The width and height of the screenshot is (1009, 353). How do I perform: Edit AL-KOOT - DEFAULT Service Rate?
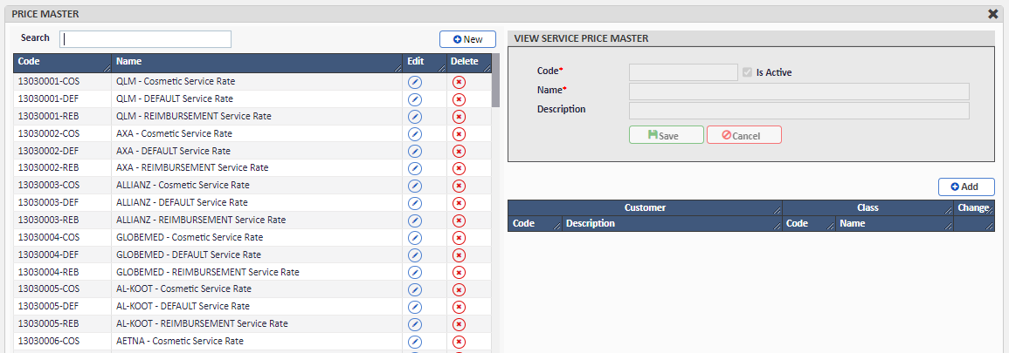415,307
